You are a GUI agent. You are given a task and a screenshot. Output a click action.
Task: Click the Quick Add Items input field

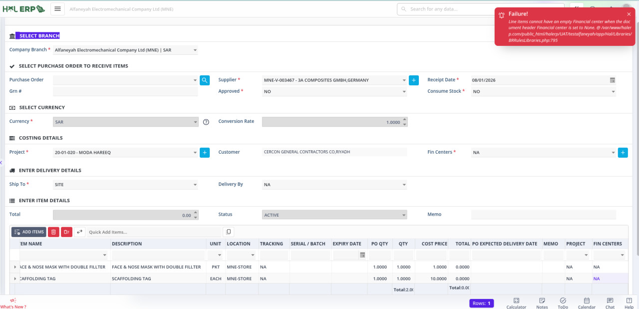154,232
